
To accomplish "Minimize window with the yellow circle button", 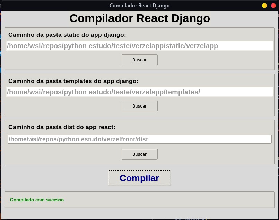I will (x=264, y=6).
